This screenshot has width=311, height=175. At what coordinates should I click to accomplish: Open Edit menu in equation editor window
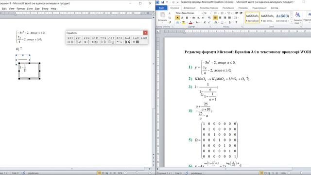(x=4, y=9)
